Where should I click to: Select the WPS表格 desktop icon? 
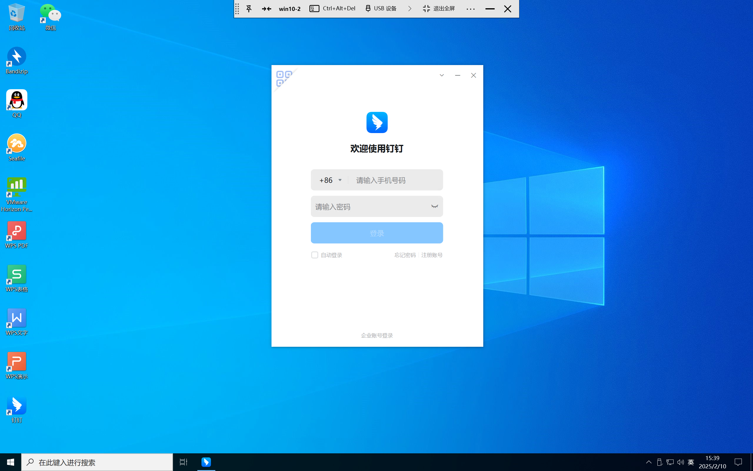pos(17,278)
